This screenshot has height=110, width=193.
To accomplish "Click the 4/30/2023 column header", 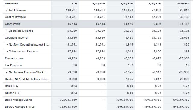I will [x=127, y=4].
